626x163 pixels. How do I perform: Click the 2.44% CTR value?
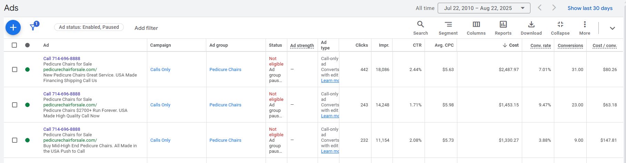[x=416, y=69]
